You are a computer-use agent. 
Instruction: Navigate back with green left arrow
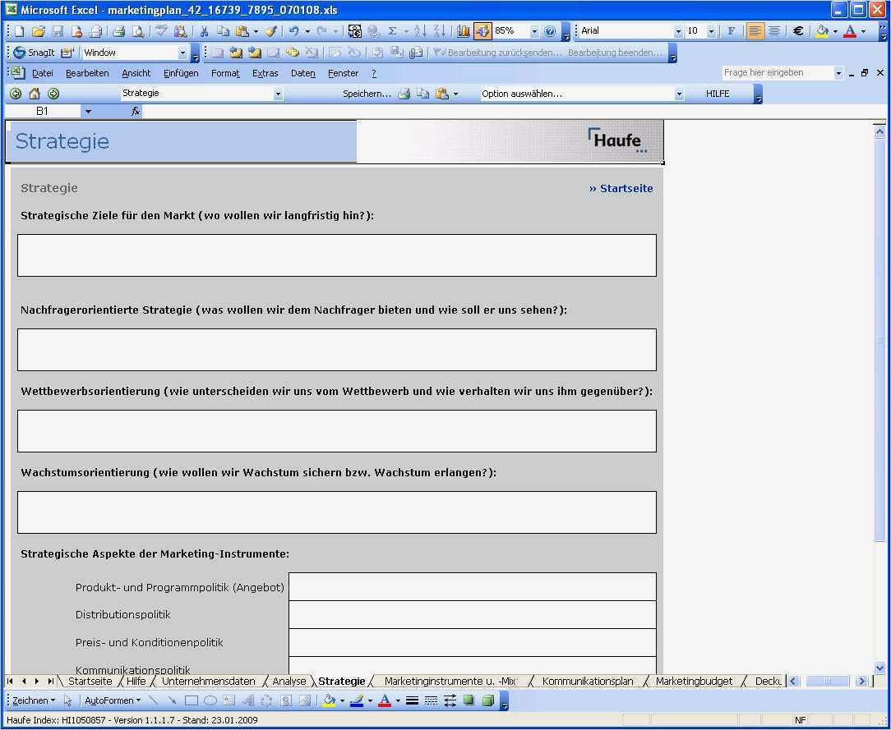click(16, 94)
